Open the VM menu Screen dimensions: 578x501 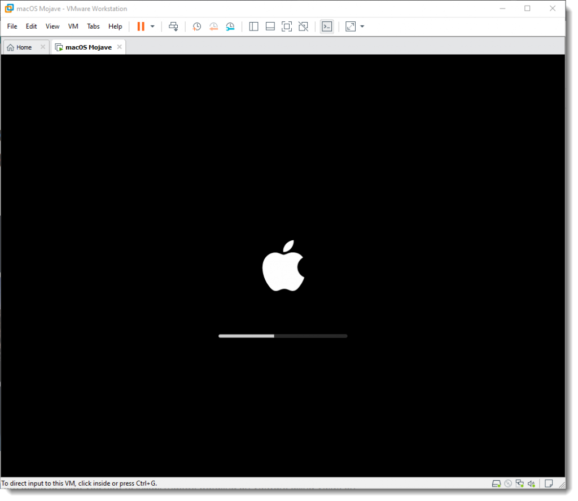tap(74, 27)
